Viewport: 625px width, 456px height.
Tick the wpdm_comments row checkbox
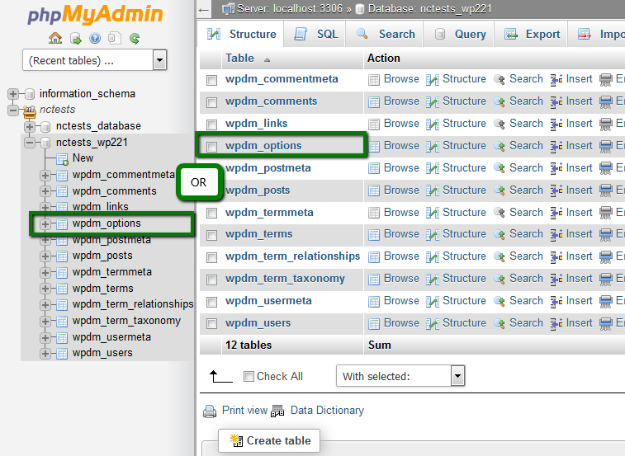click(211, 102)
